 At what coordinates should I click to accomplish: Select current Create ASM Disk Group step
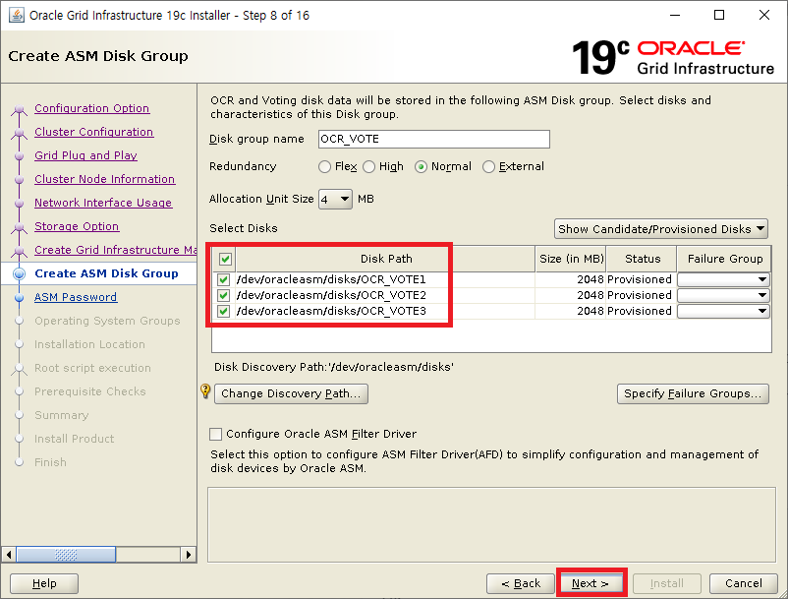106,273
